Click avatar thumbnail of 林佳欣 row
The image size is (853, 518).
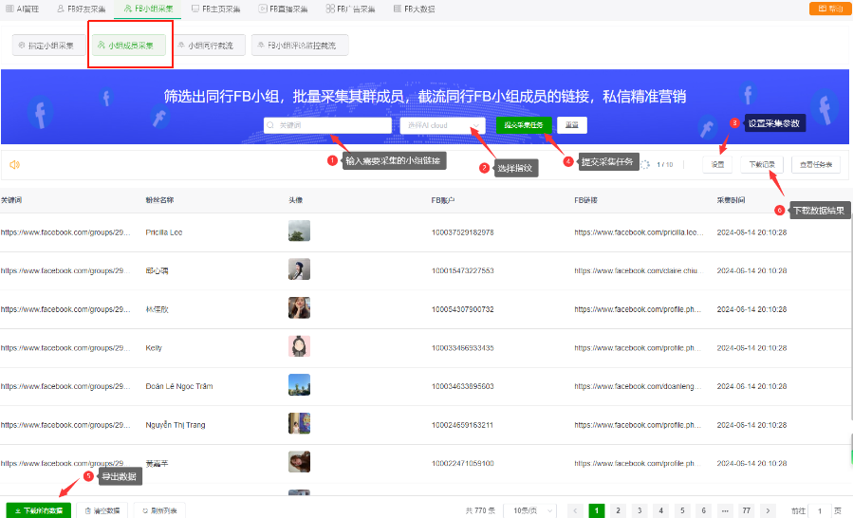coord(299,308)
